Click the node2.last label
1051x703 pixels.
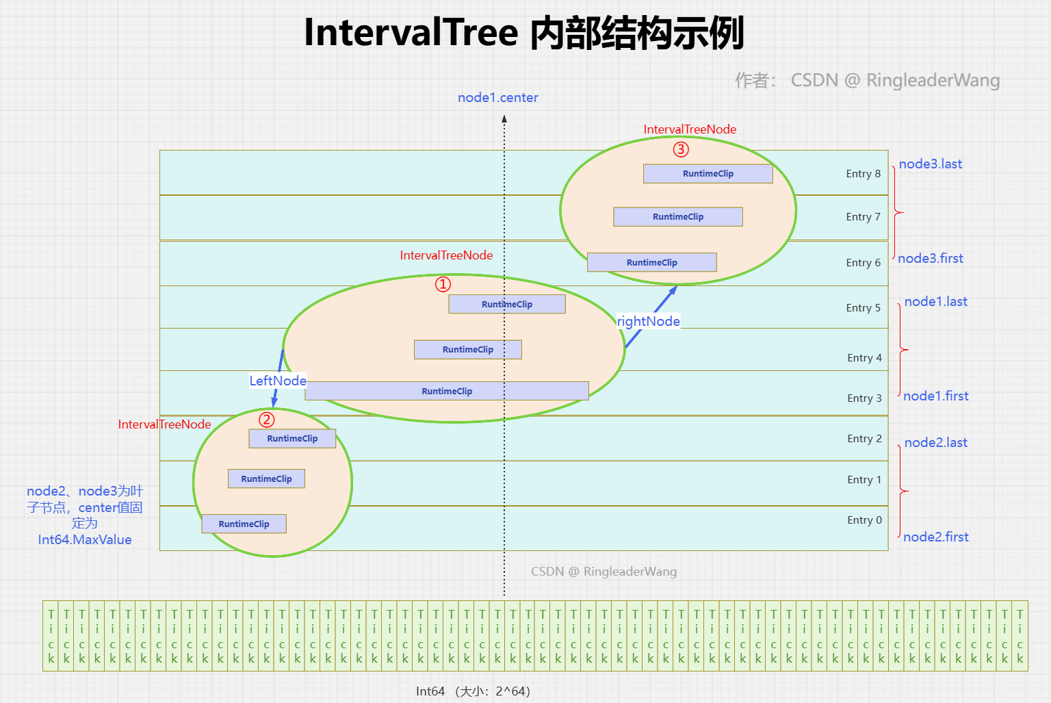(x=935, y=442)
